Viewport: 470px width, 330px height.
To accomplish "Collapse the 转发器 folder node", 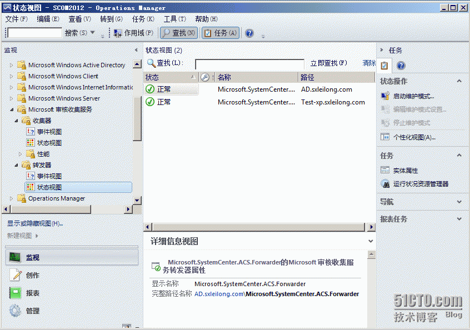I will click(x=16, y=165).
